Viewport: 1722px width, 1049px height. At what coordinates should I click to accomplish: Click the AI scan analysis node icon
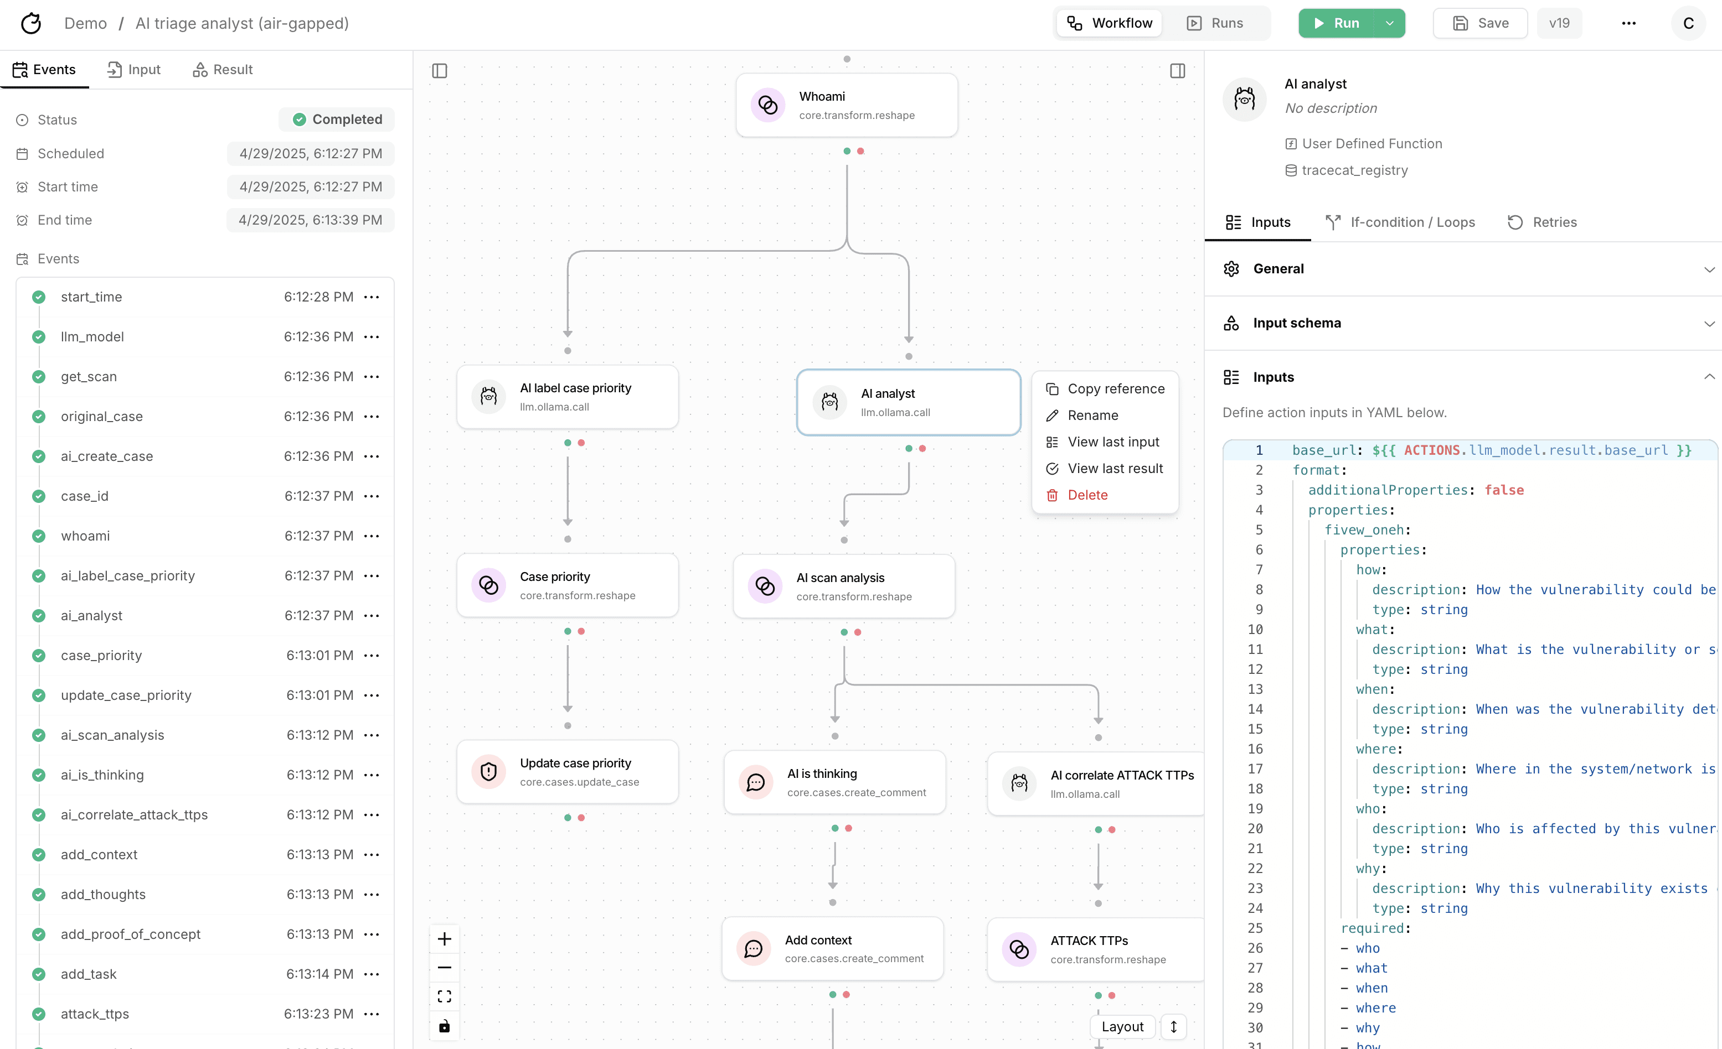coord(765,586)
